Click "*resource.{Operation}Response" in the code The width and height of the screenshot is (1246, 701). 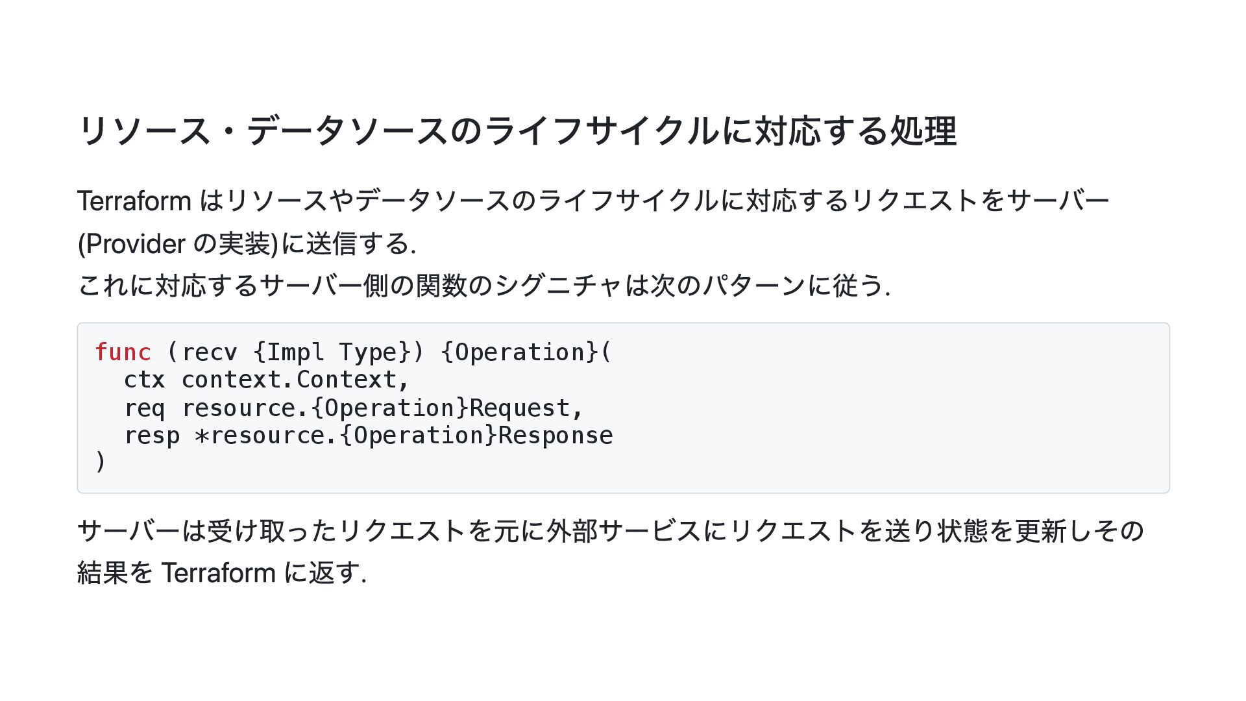click(x=404, y=436)
